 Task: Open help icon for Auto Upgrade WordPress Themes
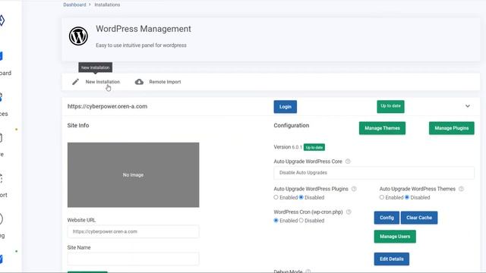(x=461, y=189)
